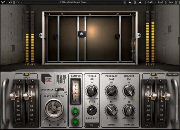Reset the left output peak value -8.2

[147, 64]
